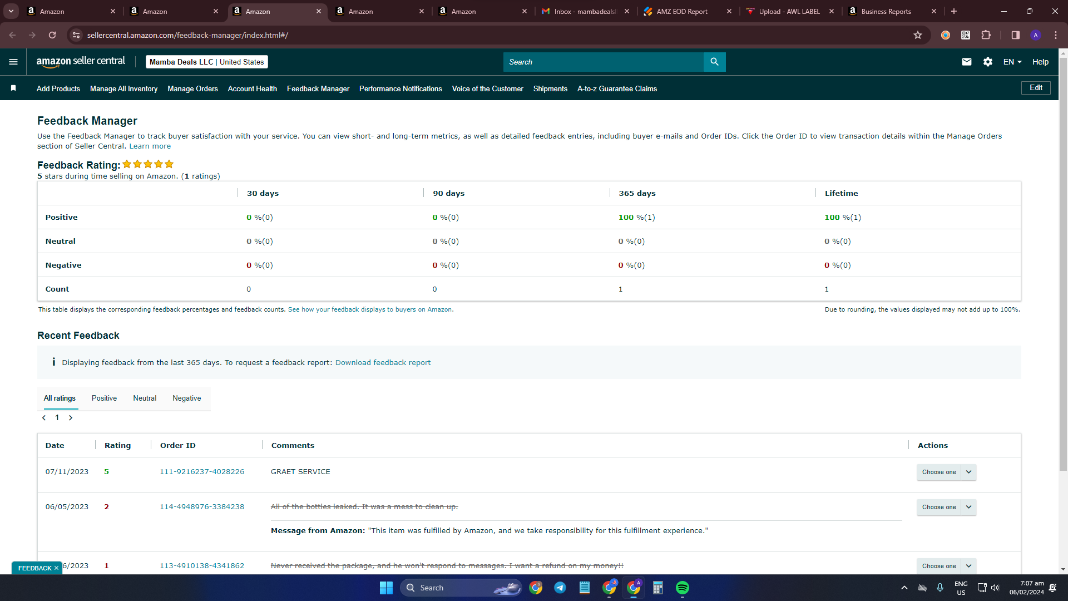
Task: Click the Seller Central search field
Action: (x=604, y=62)
